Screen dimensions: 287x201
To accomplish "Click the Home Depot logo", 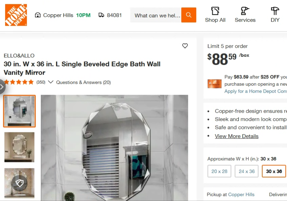I will [x=16, y=15].
